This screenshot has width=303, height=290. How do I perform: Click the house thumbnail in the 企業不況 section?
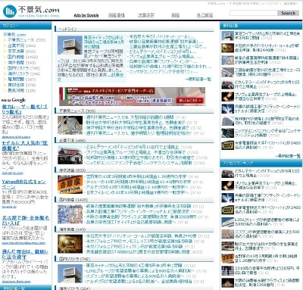click(x=70, y=154)
